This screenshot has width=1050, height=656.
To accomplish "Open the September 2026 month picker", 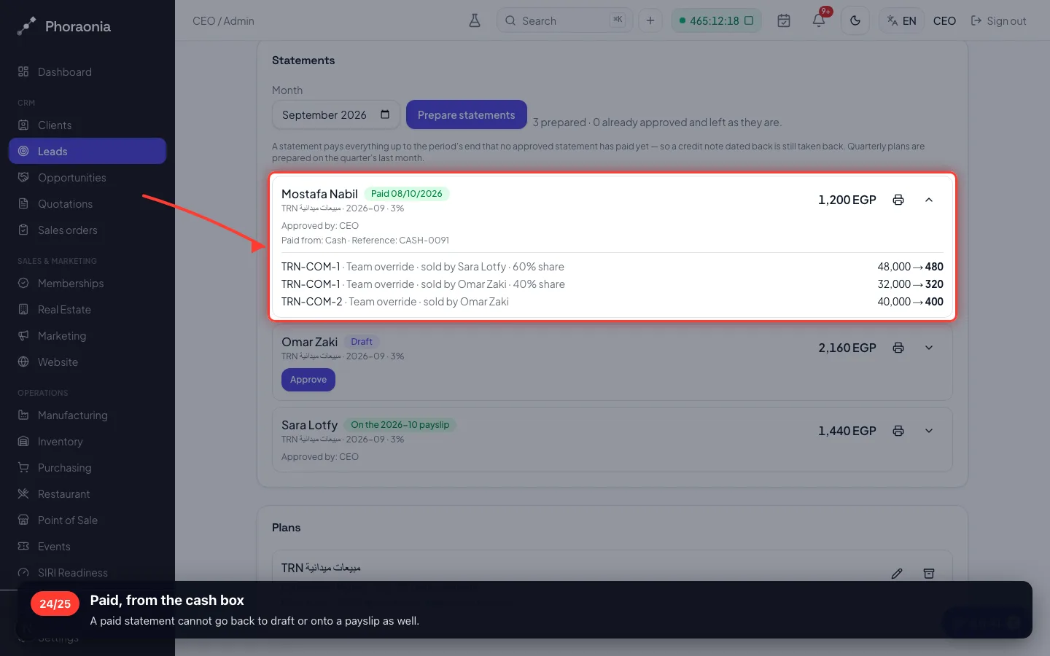I will point(336,115).
